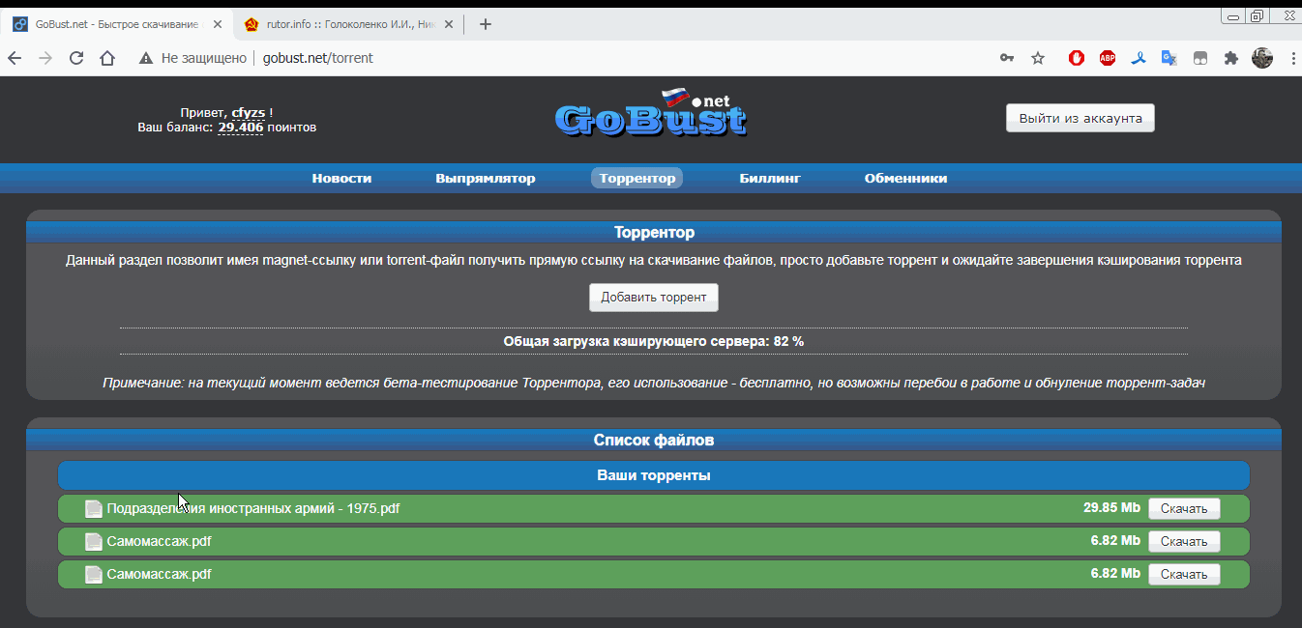Open the Обменники menu item
This screenshot has width=1302, height=628.
906,178
